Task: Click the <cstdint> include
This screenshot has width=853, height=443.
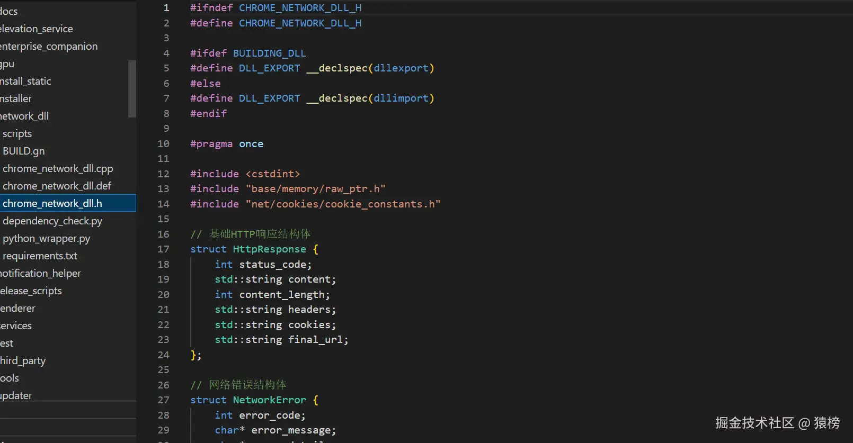Action: (273, 174)
